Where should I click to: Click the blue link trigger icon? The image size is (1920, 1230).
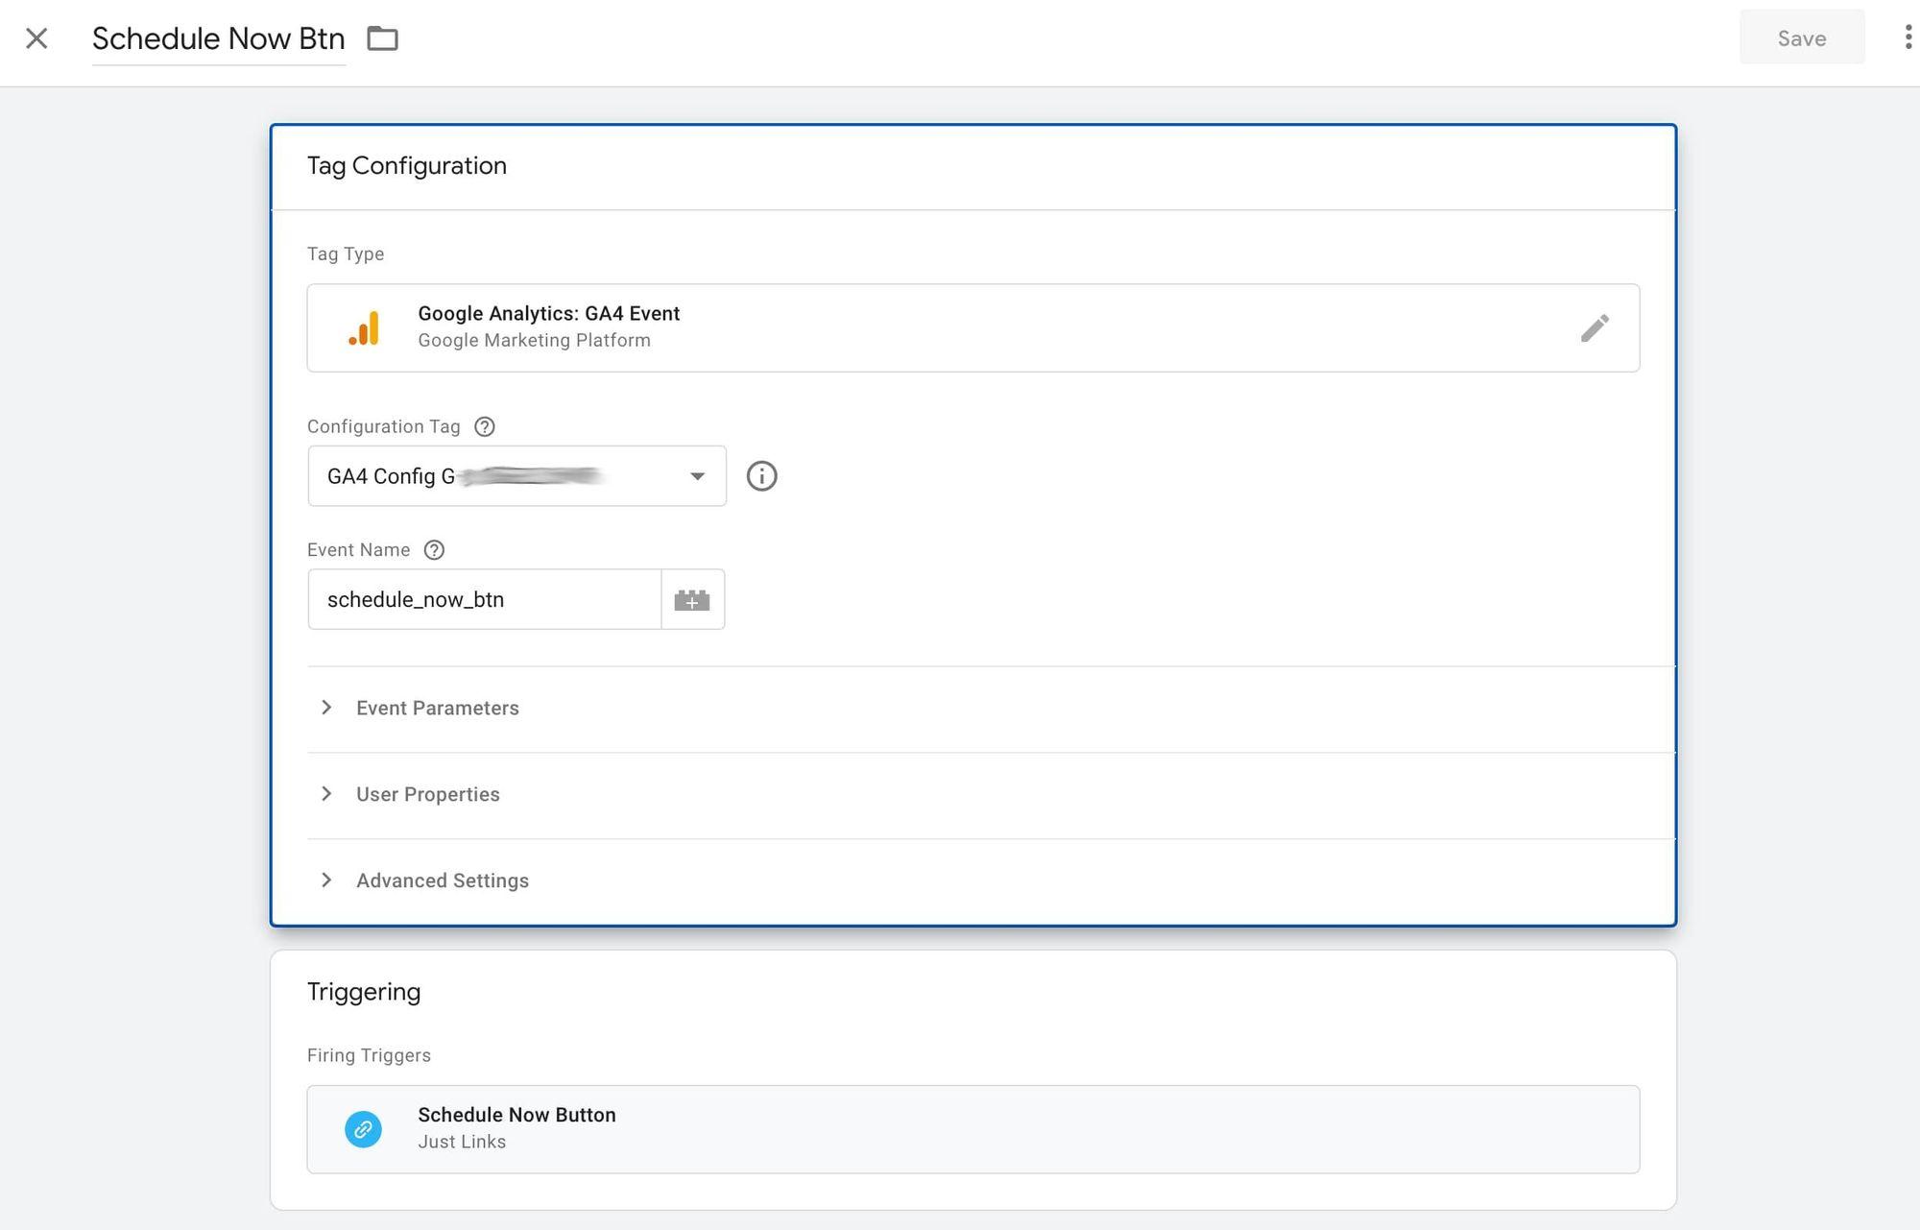coord(363,1129)
